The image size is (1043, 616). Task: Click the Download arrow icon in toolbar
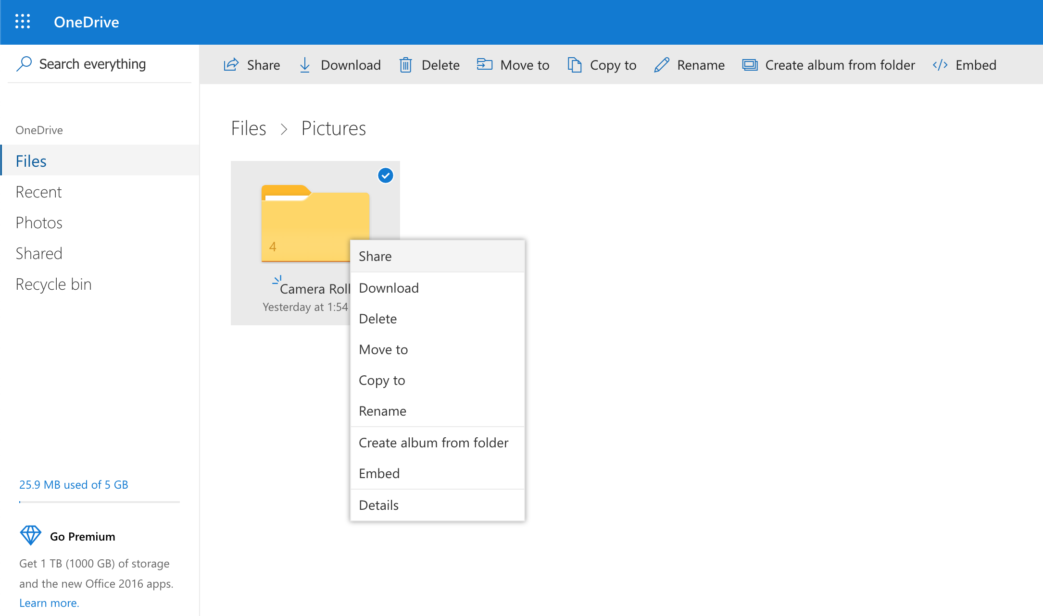[305, 65]
